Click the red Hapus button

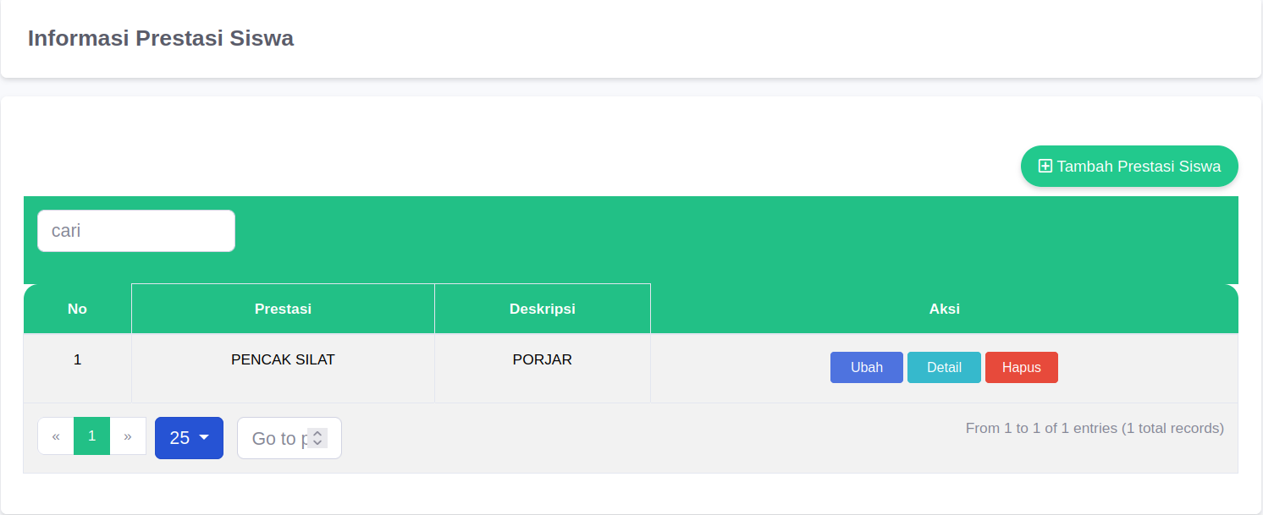coord(1021,368)
